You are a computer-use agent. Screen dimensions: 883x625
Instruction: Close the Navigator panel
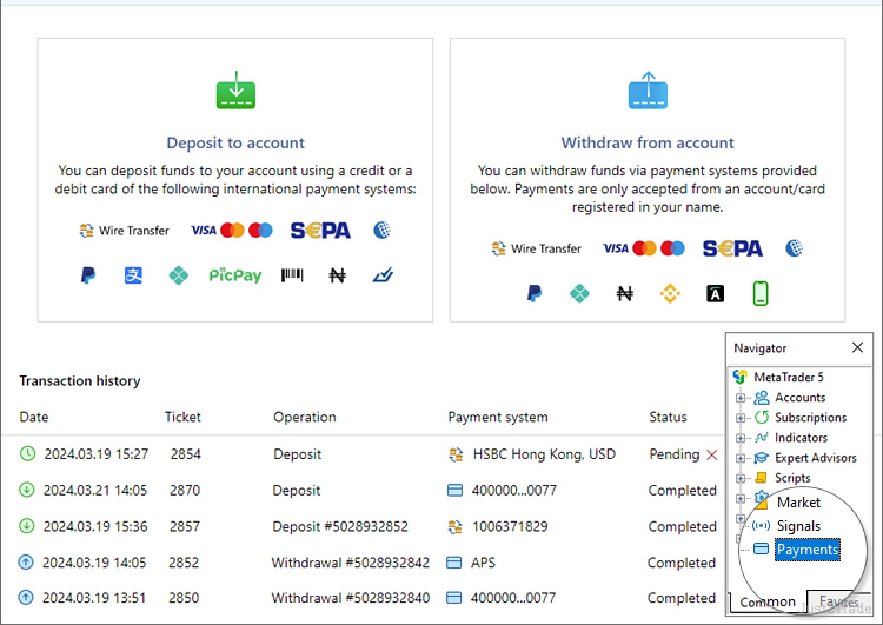coord(858,347)
